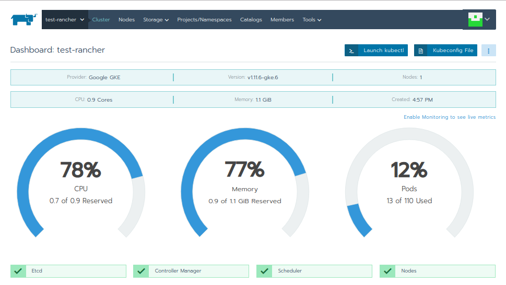The width and height of the screenshot is (506, 285).
Task: Click the Memory 1.1 GiB value
Action: click(263, 100)
